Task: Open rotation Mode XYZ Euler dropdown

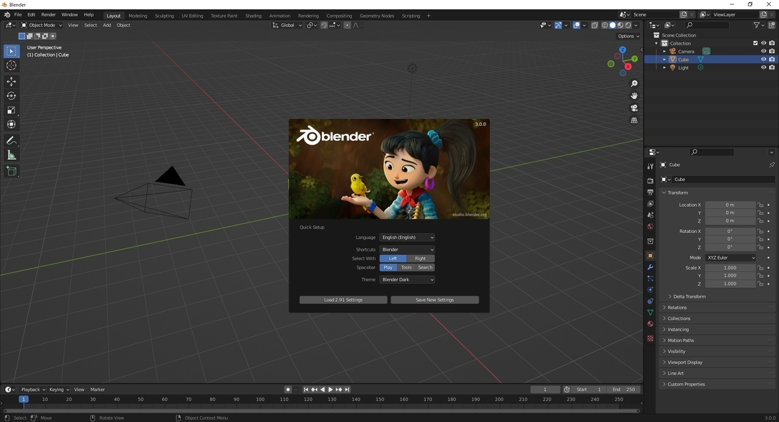Action: tap(730, 258)
